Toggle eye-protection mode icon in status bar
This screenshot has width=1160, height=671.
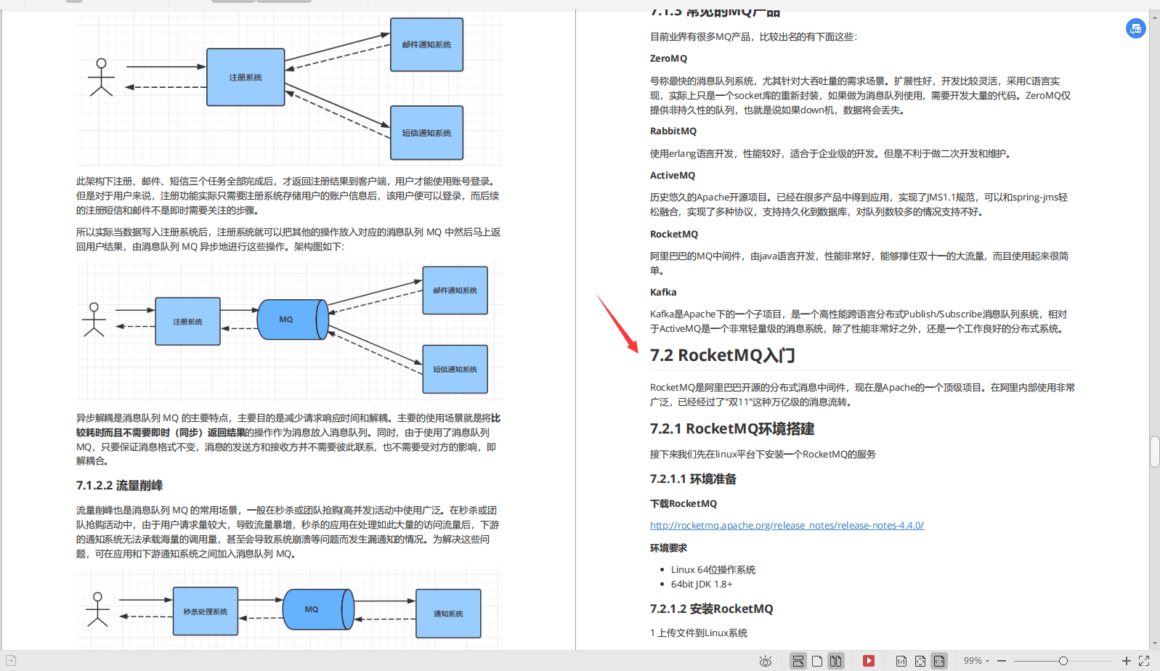(766, 661)
